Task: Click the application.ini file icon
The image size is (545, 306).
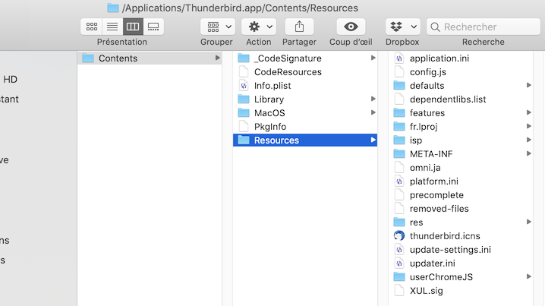Action: click(399, 58)
